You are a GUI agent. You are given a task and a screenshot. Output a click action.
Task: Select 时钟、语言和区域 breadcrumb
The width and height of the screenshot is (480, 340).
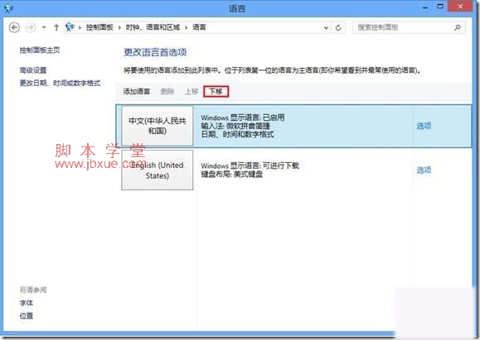click(x=153, y=27)
